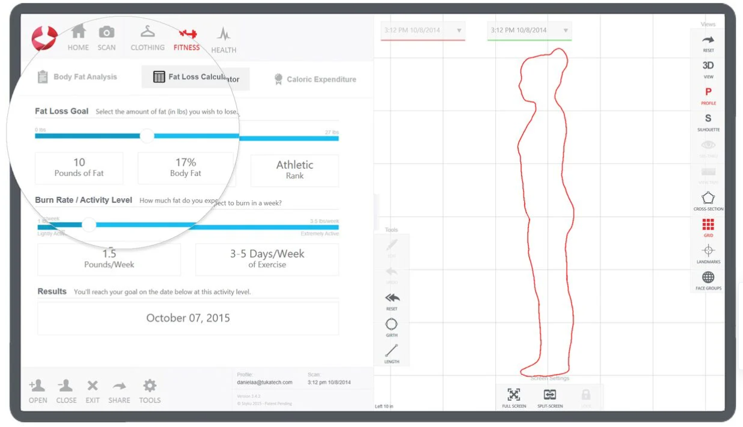Select the Cross-Section tool
Viewport: 743px width, 427px height.
point(708,201)
